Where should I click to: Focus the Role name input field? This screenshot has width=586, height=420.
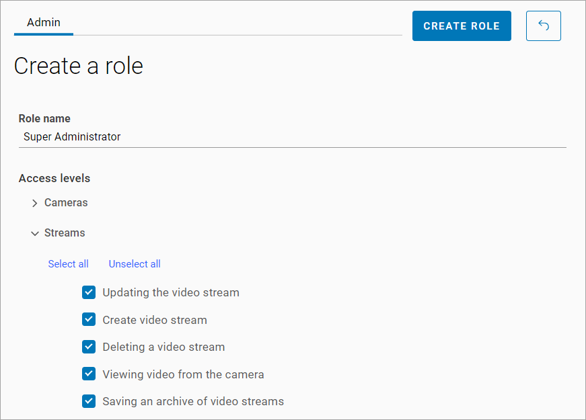point(292,137)
